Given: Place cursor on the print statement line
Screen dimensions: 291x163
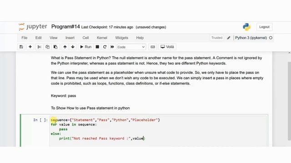Looking at the screenshot, I should click(x=102, y=139).
